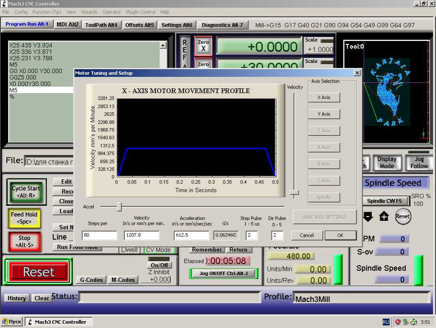436x328 pixels.
Task: Click the toolpath preview display
Action: click(x=387, y=92)
